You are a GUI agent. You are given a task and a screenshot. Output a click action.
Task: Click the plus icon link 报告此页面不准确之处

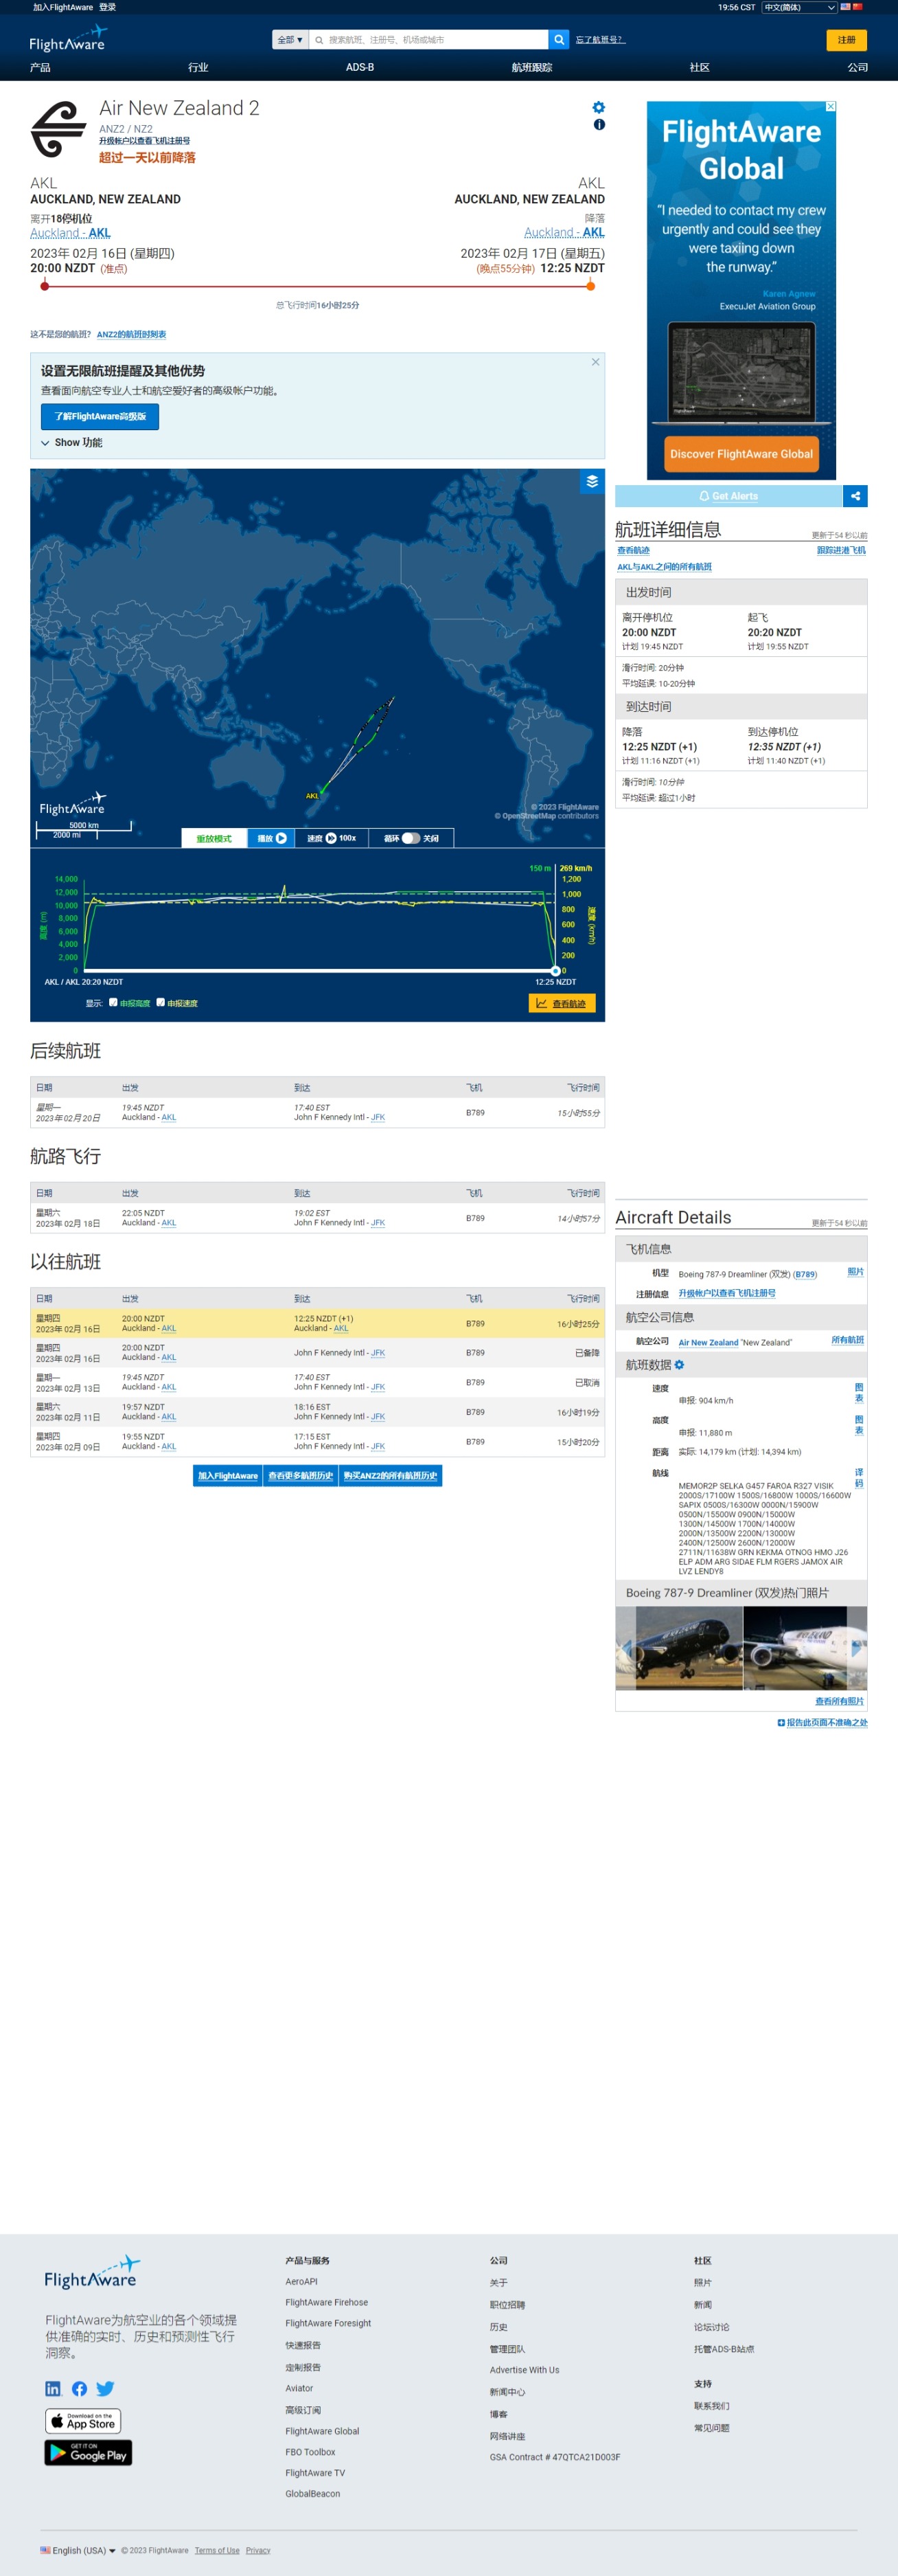point(822,1723)
